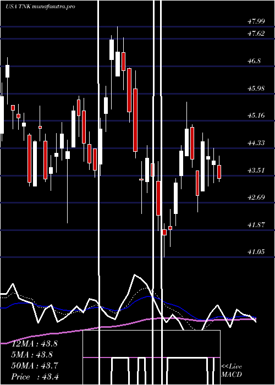The width and height of the screenshot is (275, 385).
Task: Click the 41.87 price level label
Action: [256, 224]
